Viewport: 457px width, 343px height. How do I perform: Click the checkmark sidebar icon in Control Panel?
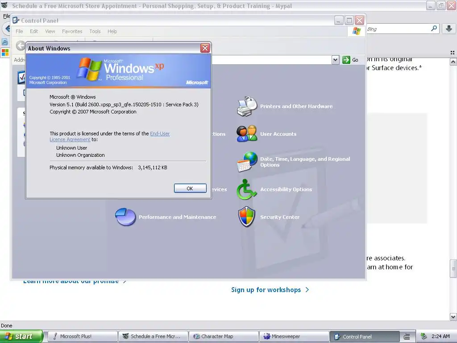point(21,77)
